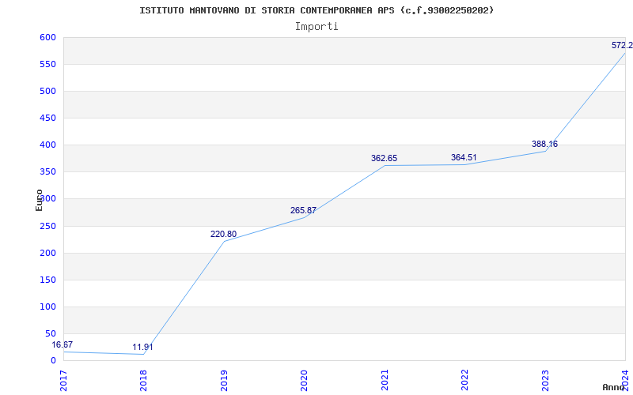Screen dimensions: 633x395
Task: Click the 550 y-axis tick label
Action: click(47, 65)
